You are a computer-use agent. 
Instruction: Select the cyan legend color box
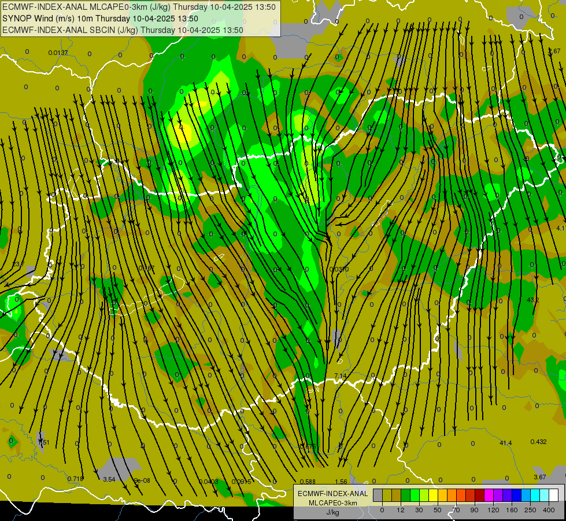click(535, 495)
